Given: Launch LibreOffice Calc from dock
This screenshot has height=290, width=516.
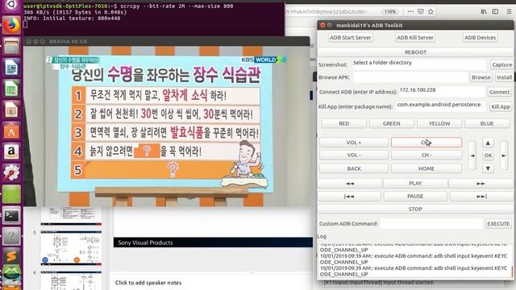Looking at the screenshot, I should (11, 89).
